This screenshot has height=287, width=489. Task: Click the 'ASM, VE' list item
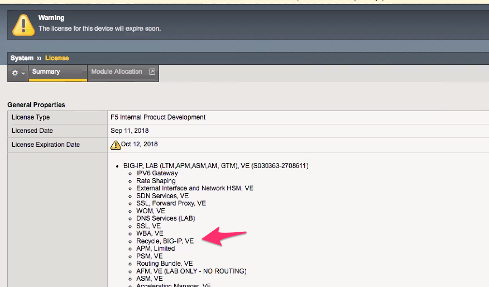150,279
